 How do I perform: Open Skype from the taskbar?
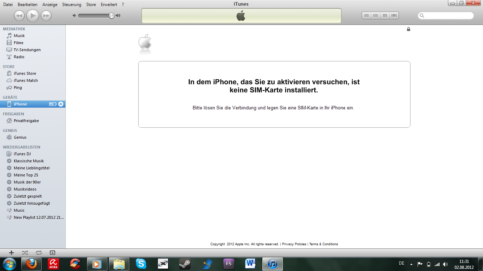pos(141,264)
